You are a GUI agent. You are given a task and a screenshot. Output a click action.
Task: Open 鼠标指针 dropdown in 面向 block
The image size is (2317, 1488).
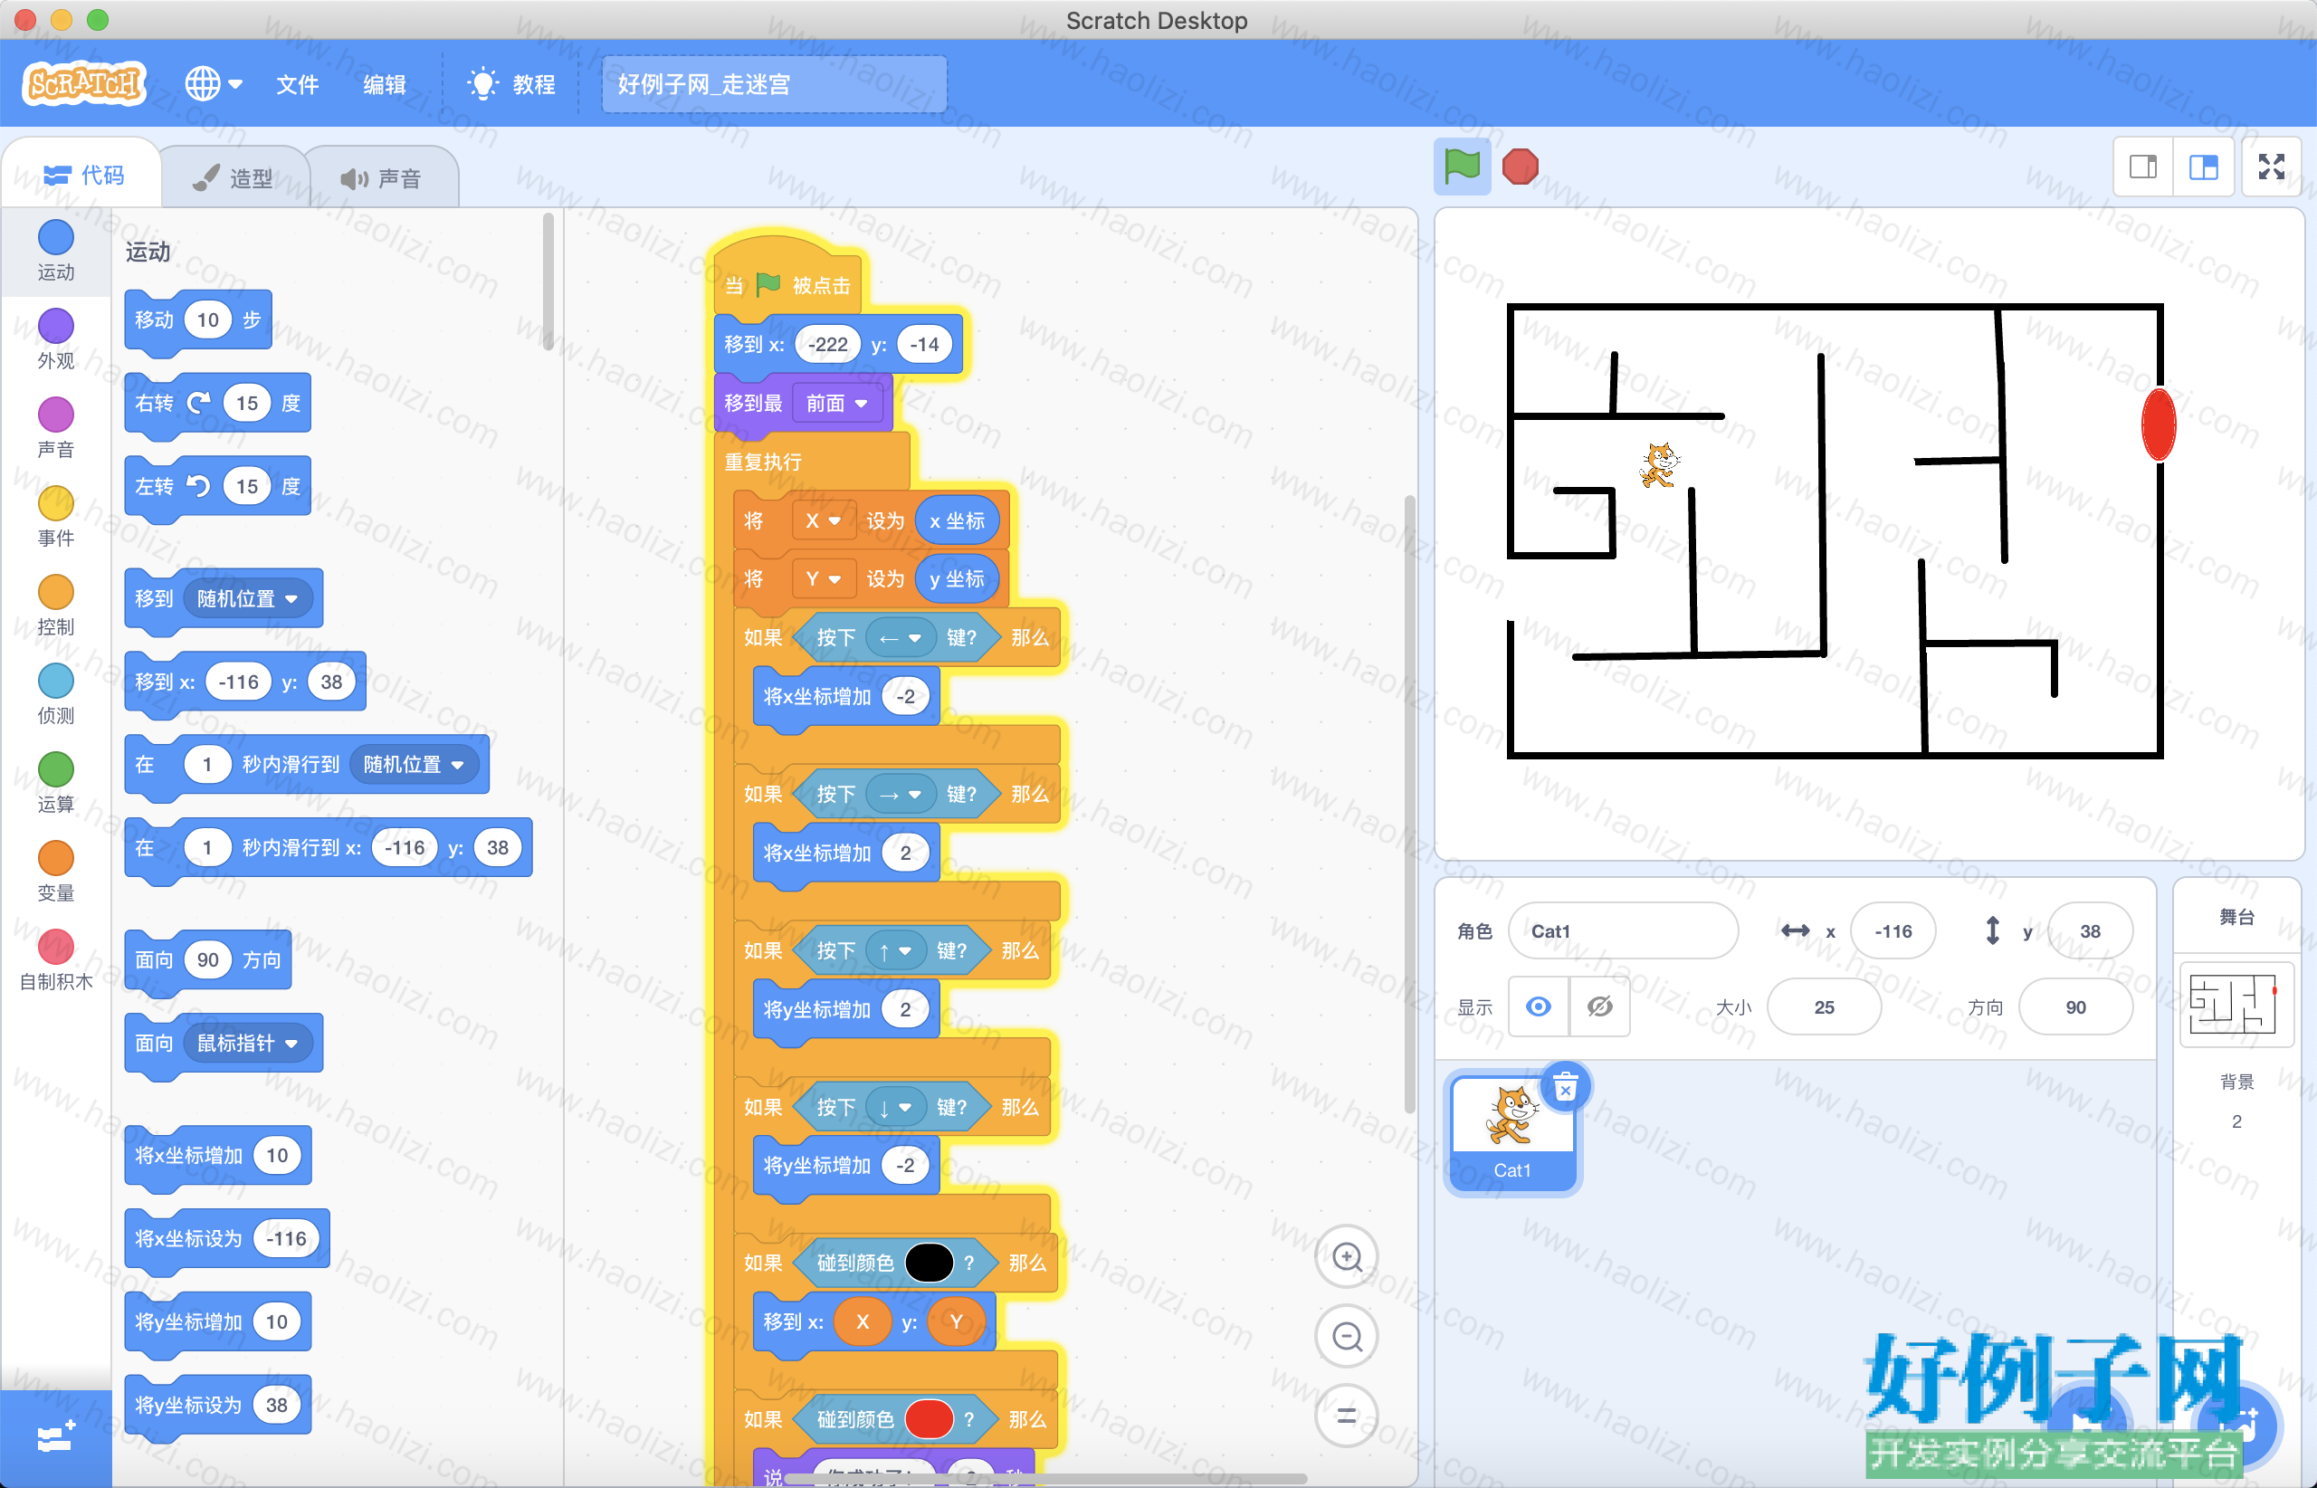[247, 1044]
